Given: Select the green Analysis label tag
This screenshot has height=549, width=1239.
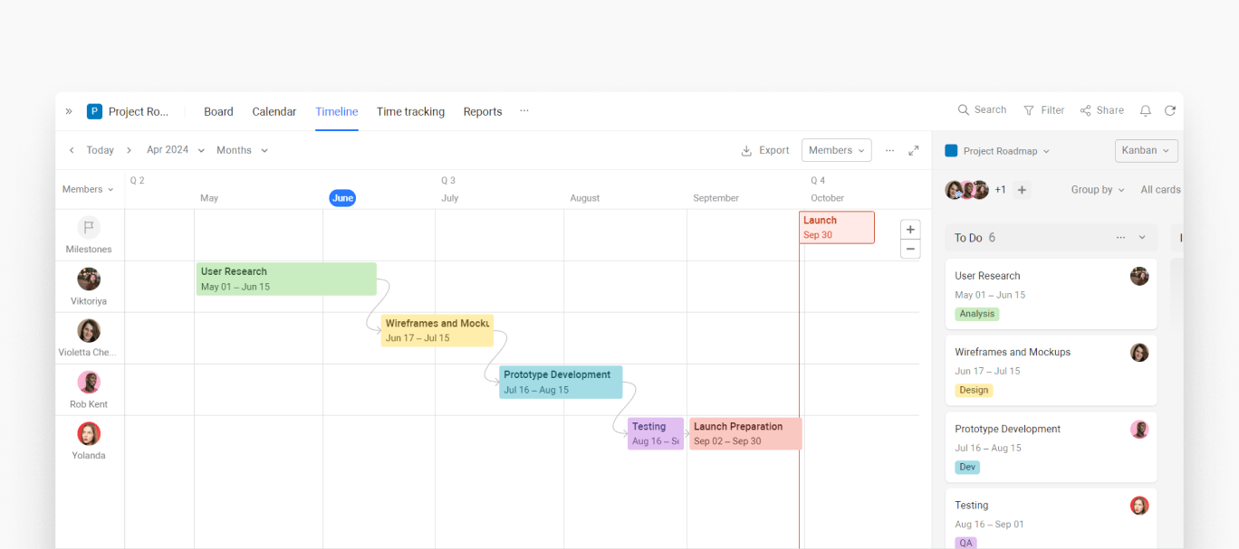Looking at the screenshot, I should tap(976, 314).
